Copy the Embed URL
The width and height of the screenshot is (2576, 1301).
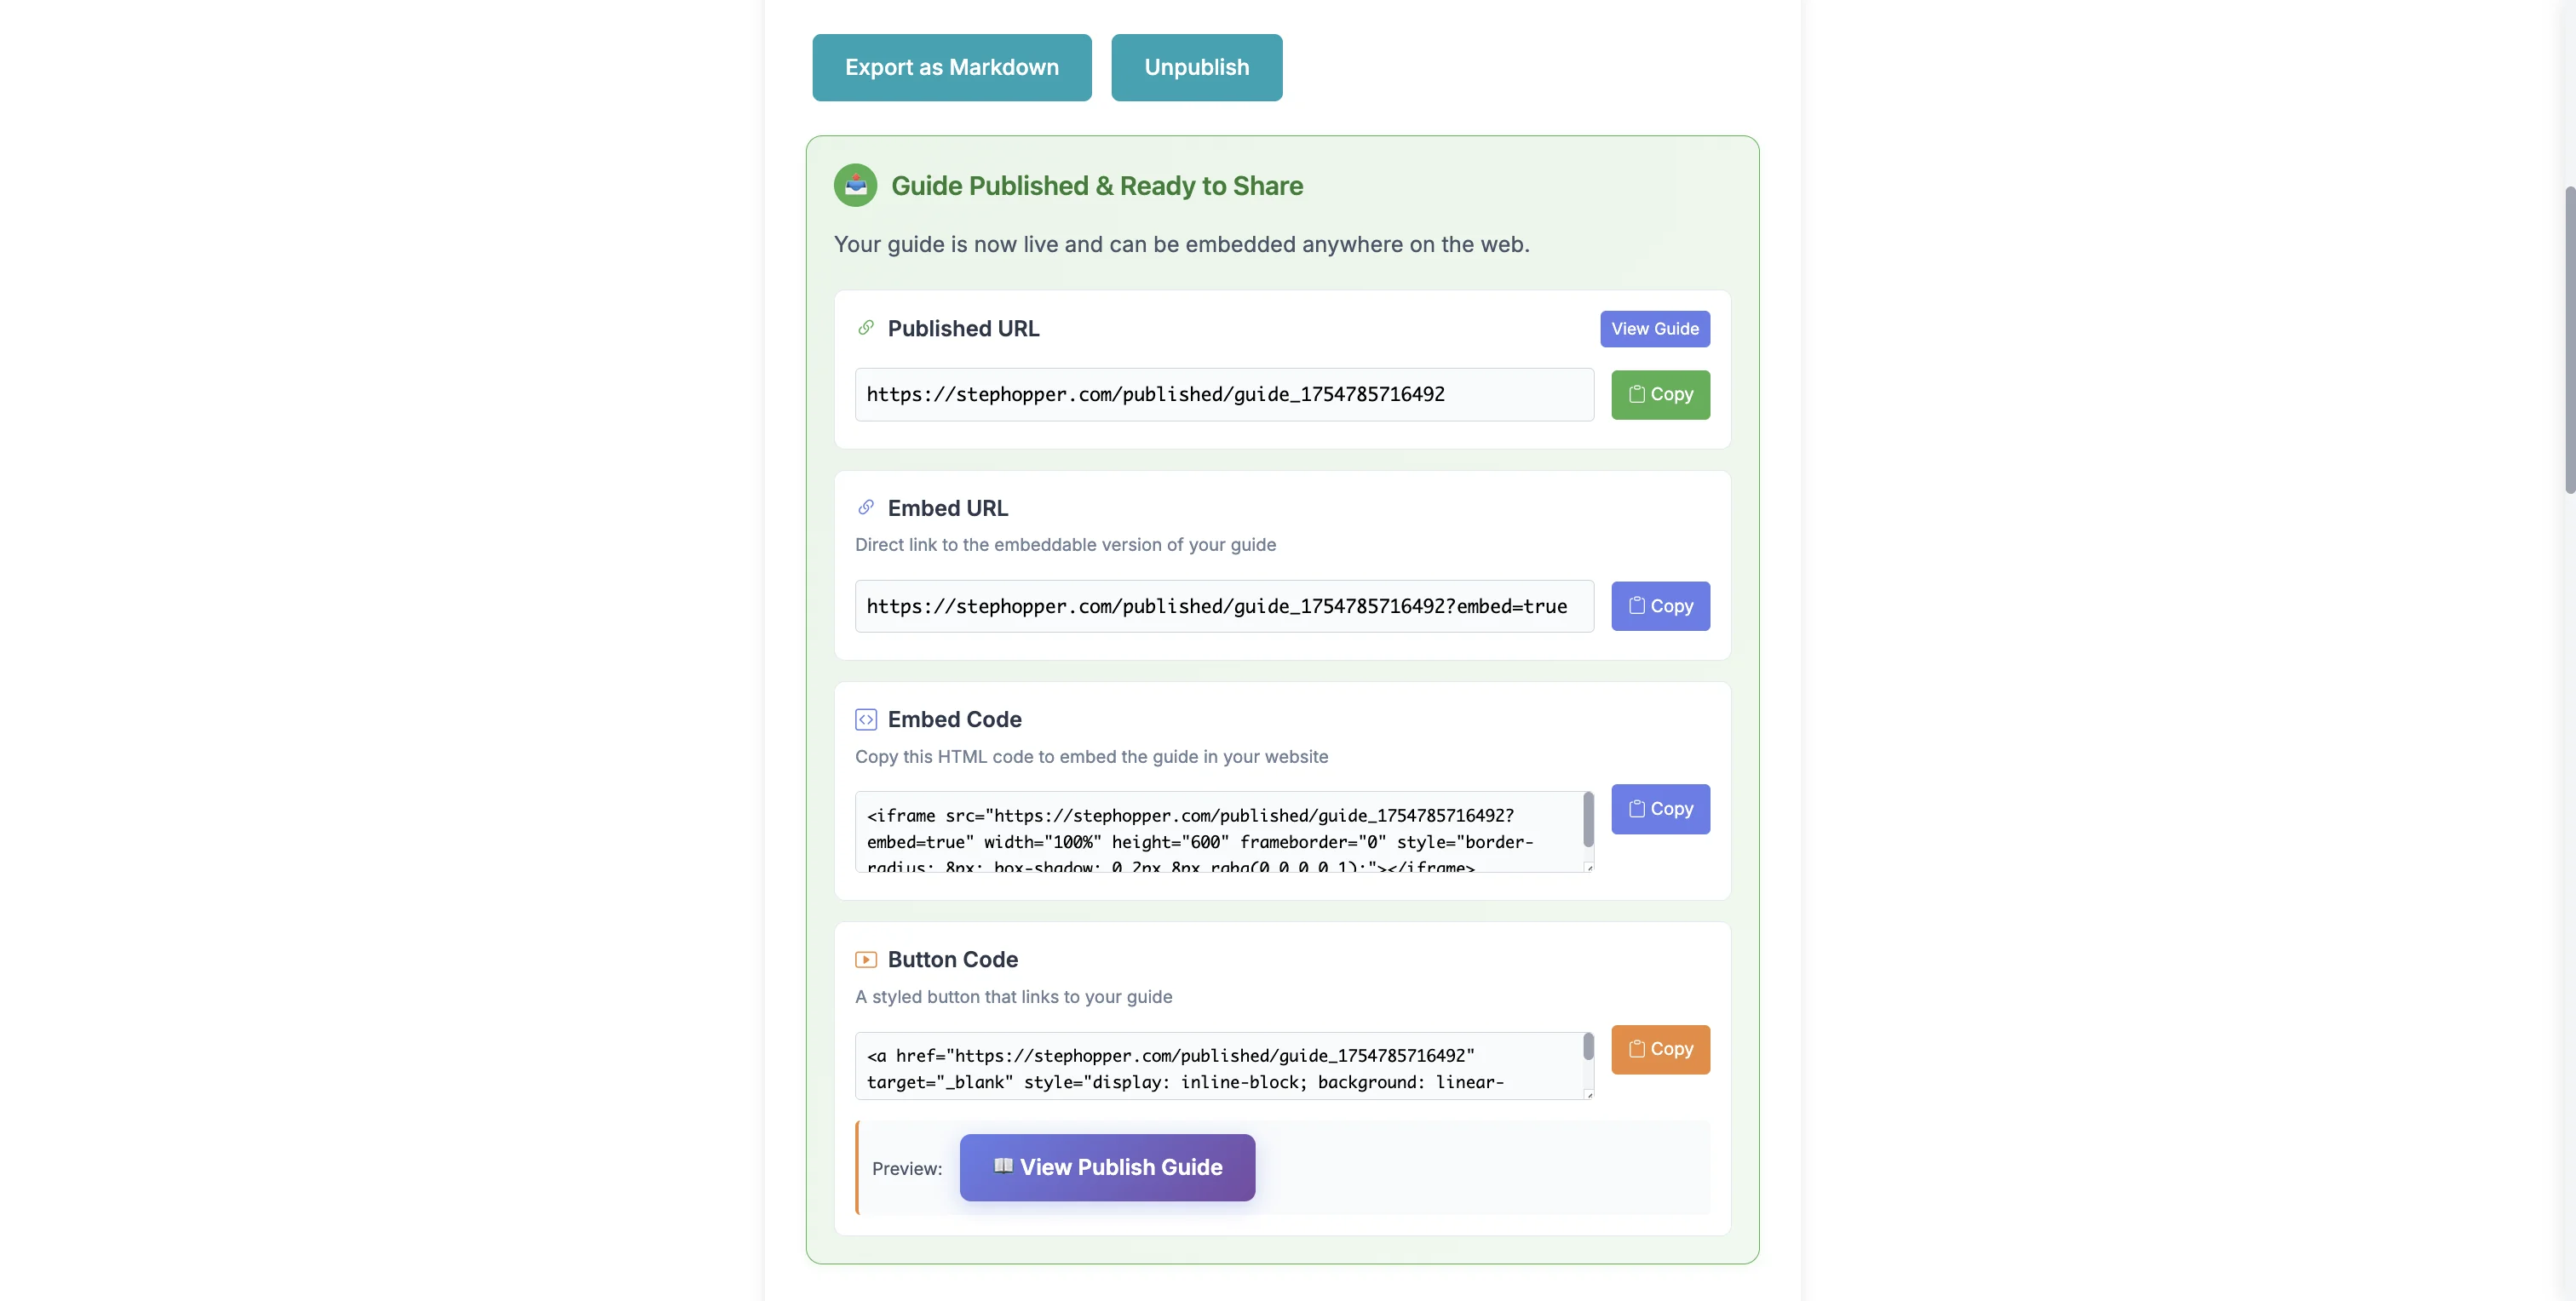pos(1660,605)
